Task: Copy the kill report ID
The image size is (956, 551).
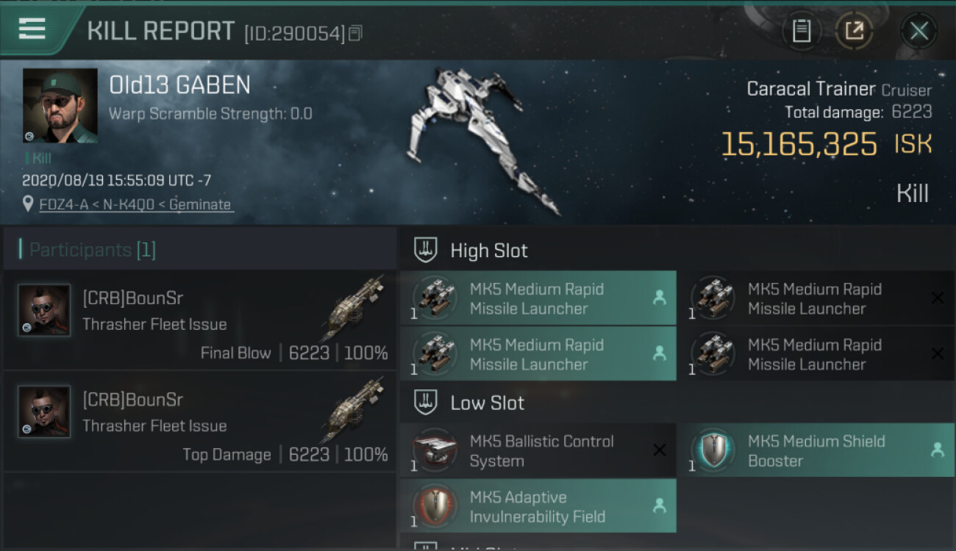Action: tap(355, 33)
